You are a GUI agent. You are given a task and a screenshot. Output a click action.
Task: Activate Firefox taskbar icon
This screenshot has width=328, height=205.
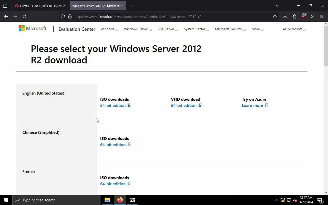(120, 200)
